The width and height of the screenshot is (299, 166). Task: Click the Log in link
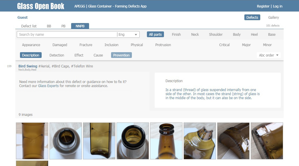pyautogui.click(x=277, y=6)
